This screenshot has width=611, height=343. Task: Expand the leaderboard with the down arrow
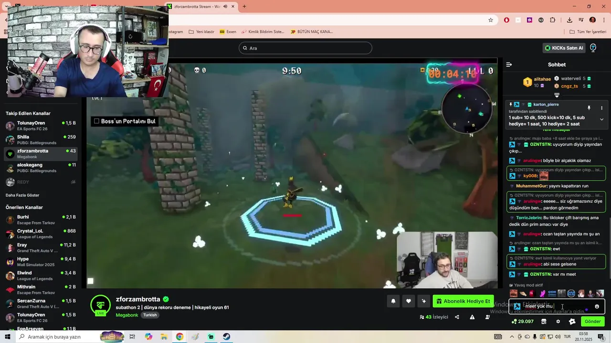click(557, 95)
